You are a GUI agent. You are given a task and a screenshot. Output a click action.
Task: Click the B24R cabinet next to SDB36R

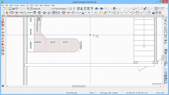coord(53,42)
